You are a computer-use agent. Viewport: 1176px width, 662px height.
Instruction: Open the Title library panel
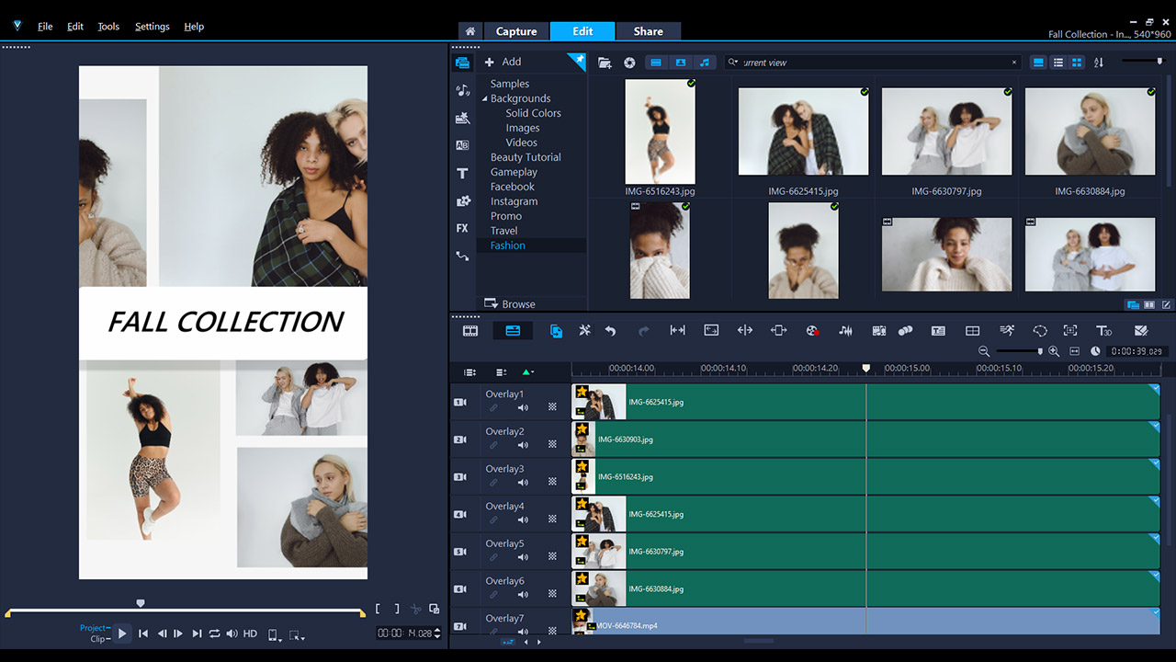coord(462,173)
